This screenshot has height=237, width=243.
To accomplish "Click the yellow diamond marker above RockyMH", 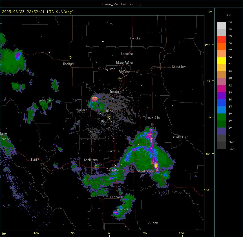I will 70,57.
